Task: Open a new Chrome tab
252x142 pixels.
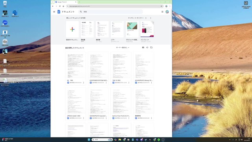Action: pos(80,2)
